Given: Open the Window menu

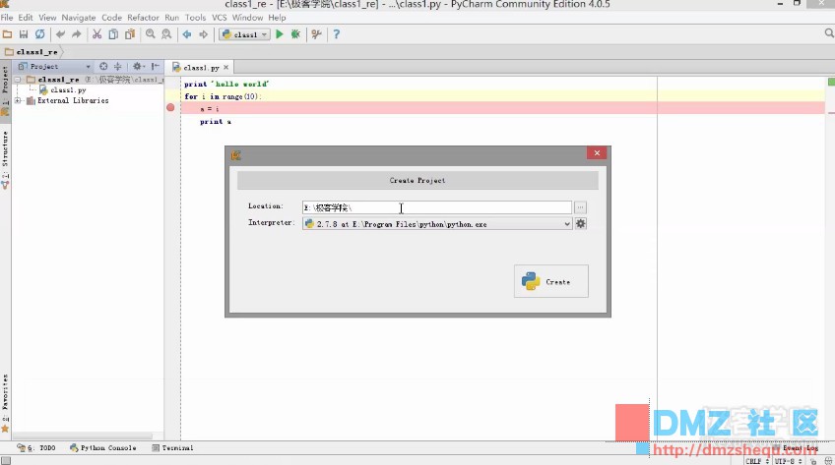Looking at the screenshot, I should point(247,18).
